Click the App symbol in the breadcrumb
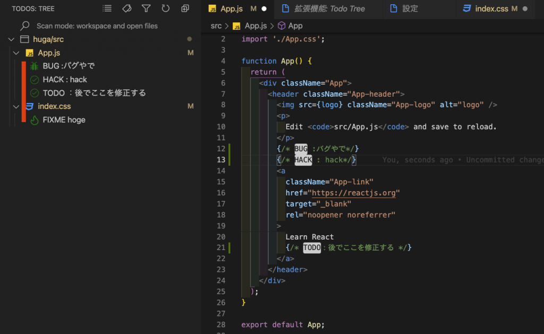 (295, 25)
